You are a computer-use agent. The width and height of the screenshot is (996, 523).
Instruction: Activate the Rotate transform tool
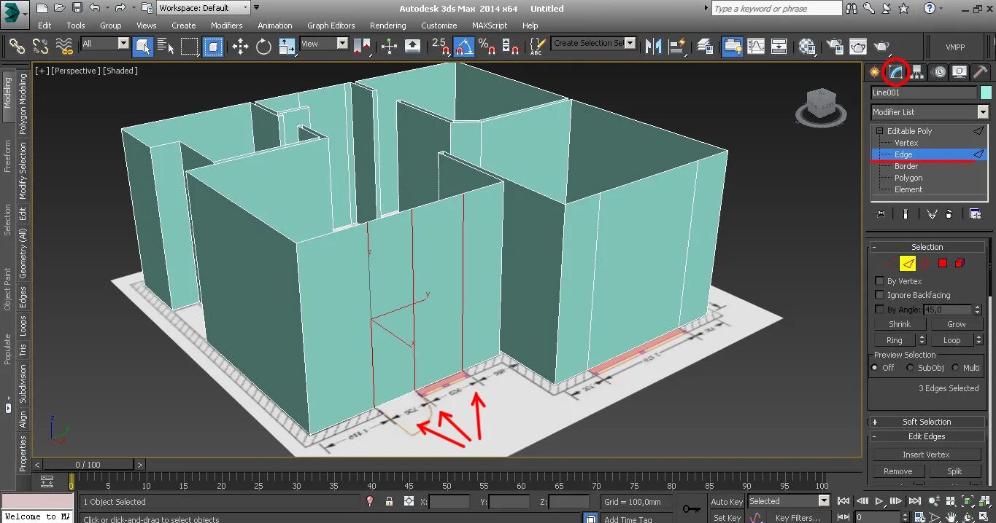[x=263, y=47]
